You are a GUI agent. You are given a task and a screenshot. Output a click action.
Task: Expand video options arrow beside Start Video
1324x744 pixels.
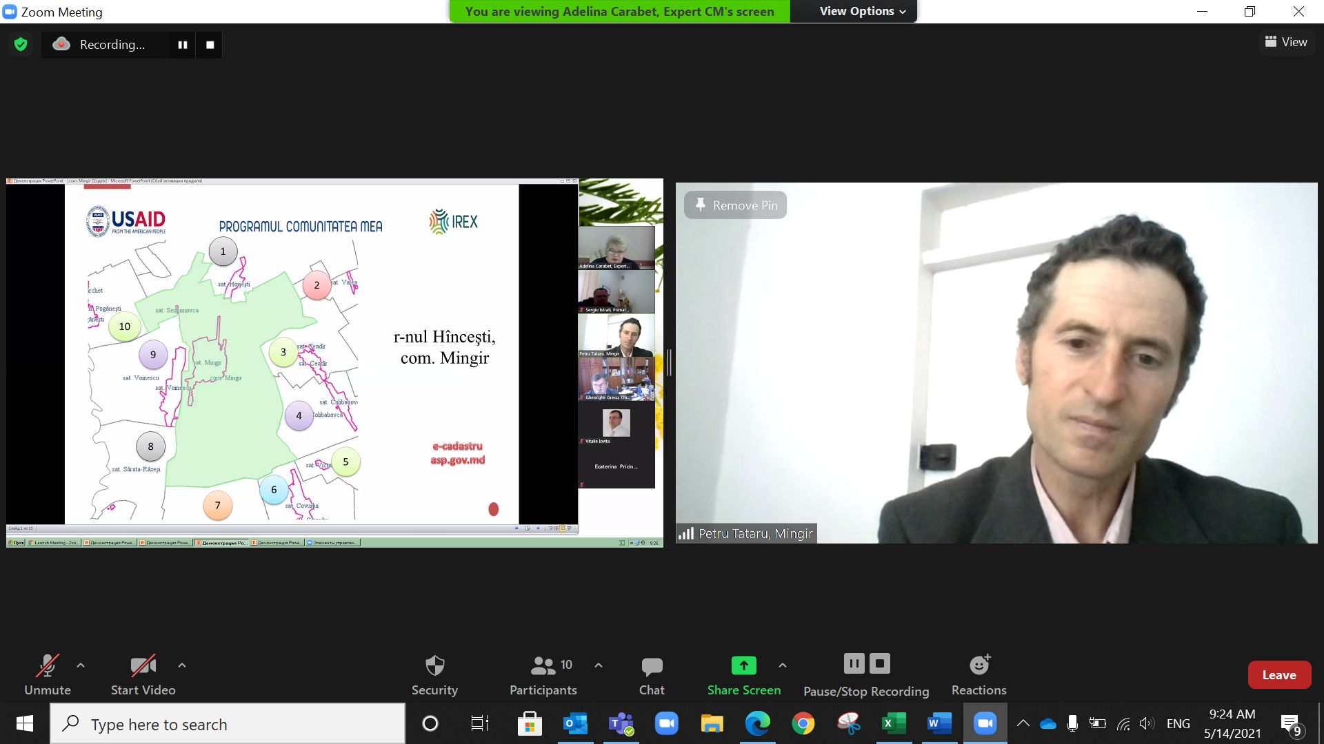(182, 665)
